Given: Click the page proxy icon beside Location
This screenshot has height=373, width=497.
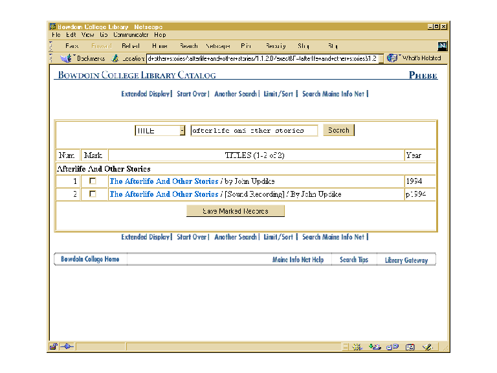Looking at the screenshot, I should click(x=115, y=58).
